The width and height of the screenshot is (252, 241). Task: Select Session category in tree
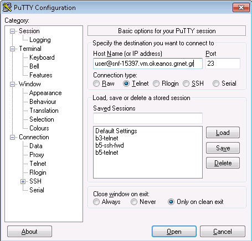[29, 31]
